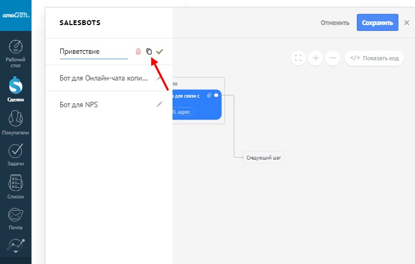This screenshot has height=264, width=415.
Task: Open the Почта mail section
Action: pyautogui.click(x=15, y=219)
